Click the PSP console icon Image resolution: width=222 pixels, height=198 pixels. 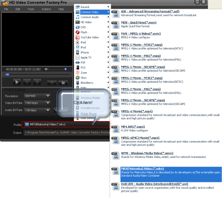[x=78, y=63]
